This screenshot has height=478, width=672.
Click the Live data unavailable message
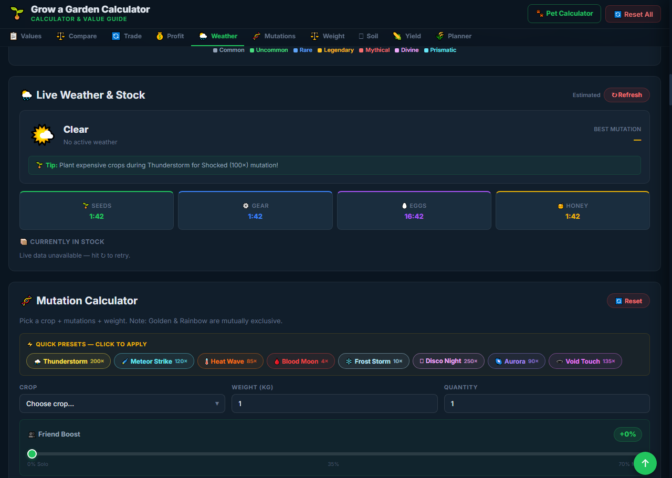tap(75, 256)
